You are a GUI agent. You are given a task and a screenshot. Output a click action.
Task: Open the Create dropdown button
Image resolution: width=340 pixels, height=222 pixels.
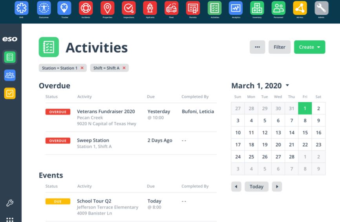[309, 47]
